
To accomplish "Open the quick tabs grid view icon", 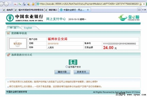I will (139, 10).
